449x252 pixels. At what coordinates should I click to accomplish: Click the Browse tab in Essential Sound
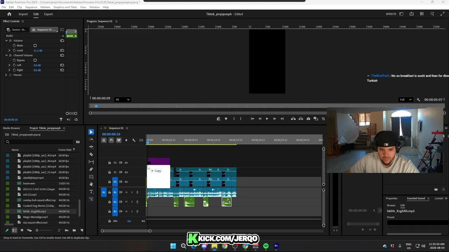tap(391, 205)
